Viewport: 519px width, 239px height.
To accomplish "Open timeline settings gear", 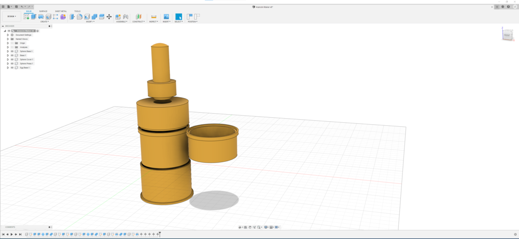I will coord(515,234).
